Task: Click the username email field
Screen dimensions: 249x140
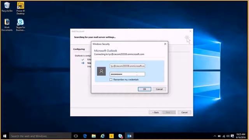Action: coord(127,66)
